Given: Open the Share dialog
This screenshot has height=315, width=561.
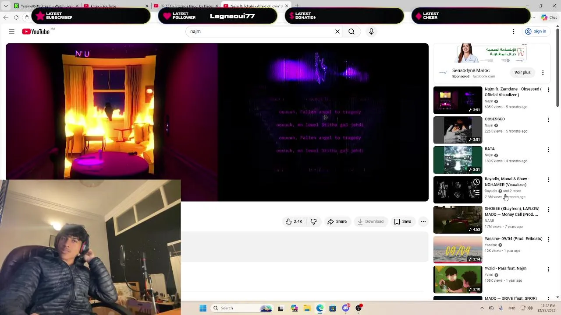Looking at the screenshot, I should [337, 221].
